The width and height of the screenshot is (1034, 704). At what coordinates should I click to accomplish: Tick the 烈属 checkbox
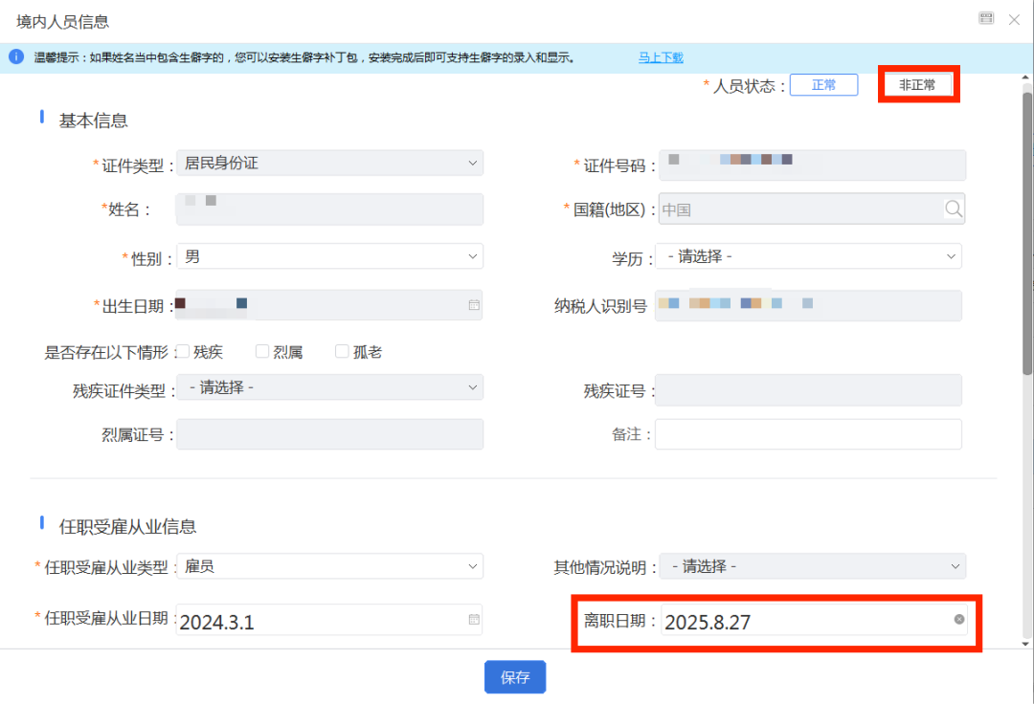point(262,352)
